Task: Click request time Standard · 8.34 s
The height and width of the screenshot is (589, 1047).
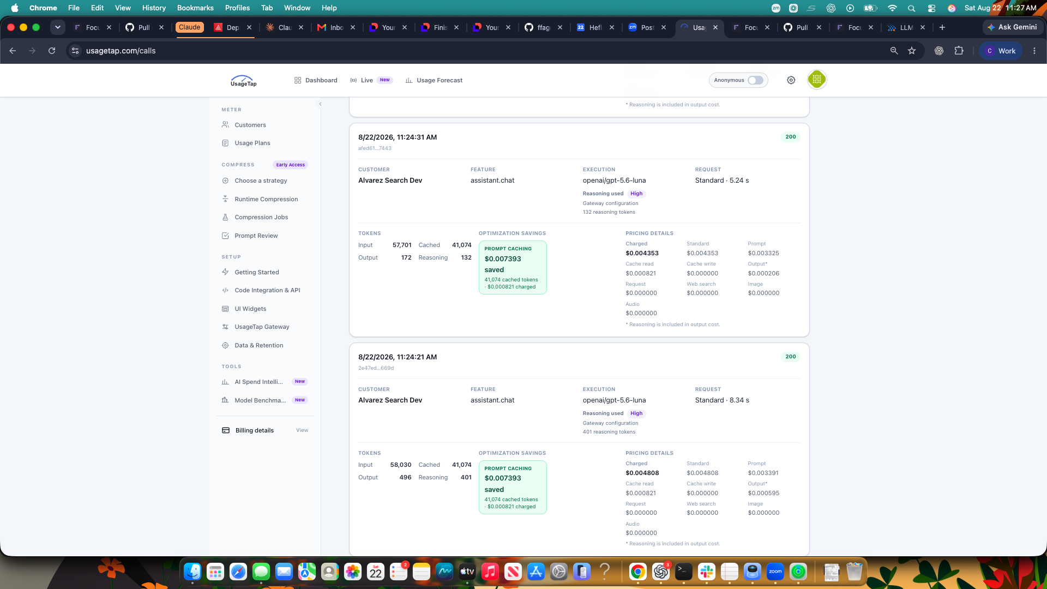Action: 722,400
